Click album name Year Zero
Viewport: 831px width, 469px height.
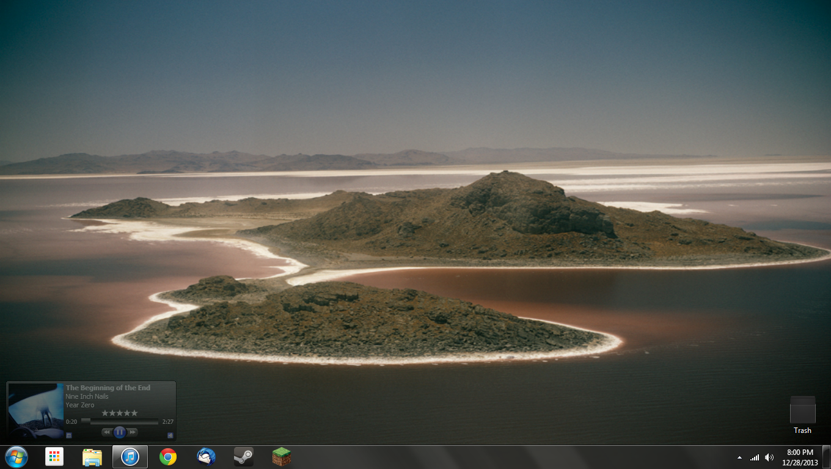point(79,405)
